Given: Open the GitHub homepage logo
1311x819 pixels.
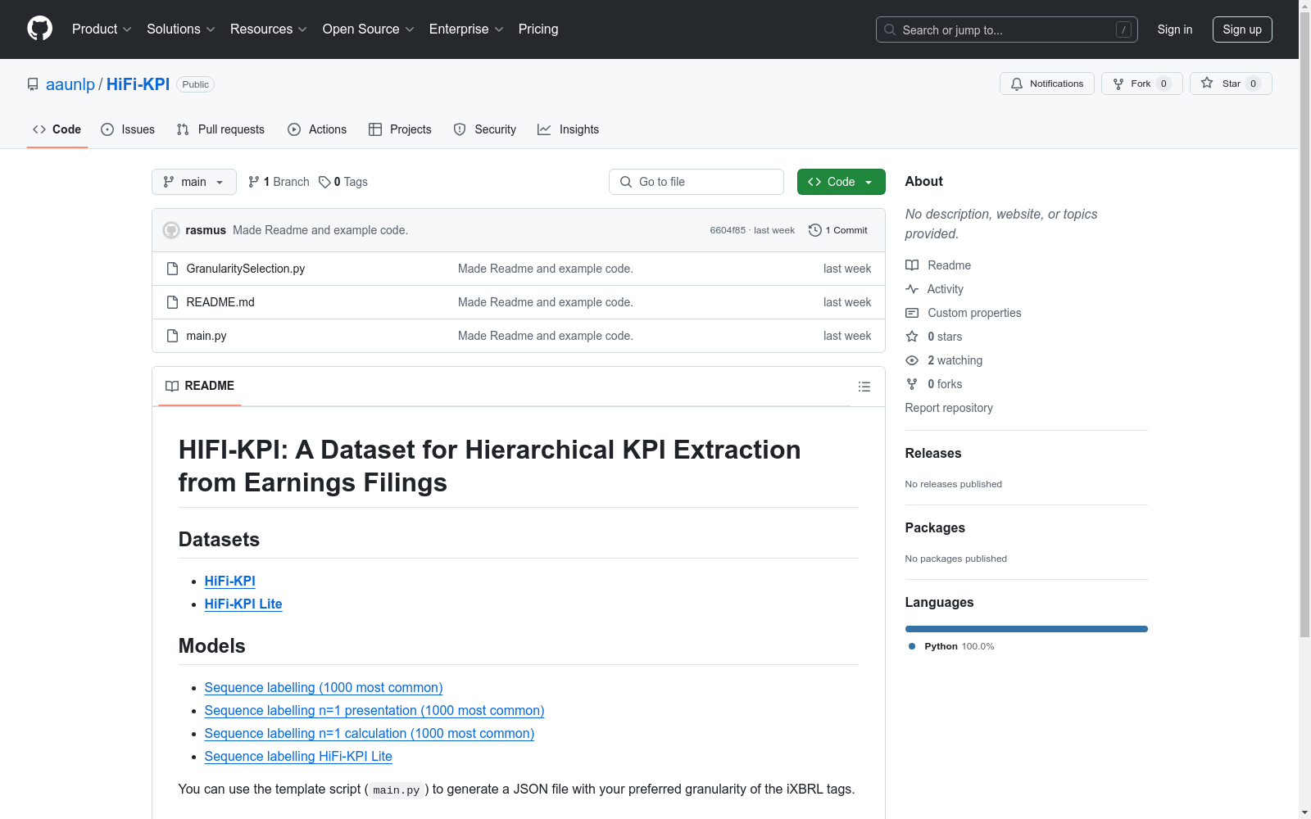Looking at the screenshot, I should [x=39, y=29].
